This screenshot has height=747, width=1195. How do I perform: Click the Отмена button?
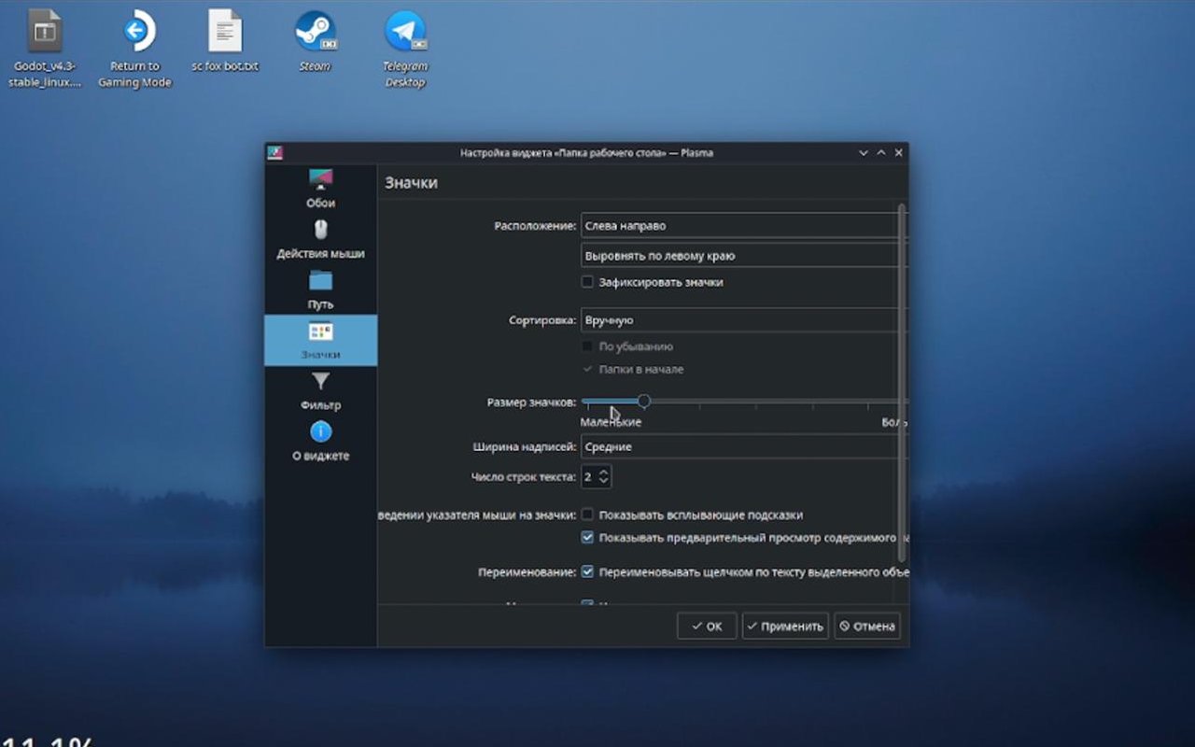coord(867,627)
